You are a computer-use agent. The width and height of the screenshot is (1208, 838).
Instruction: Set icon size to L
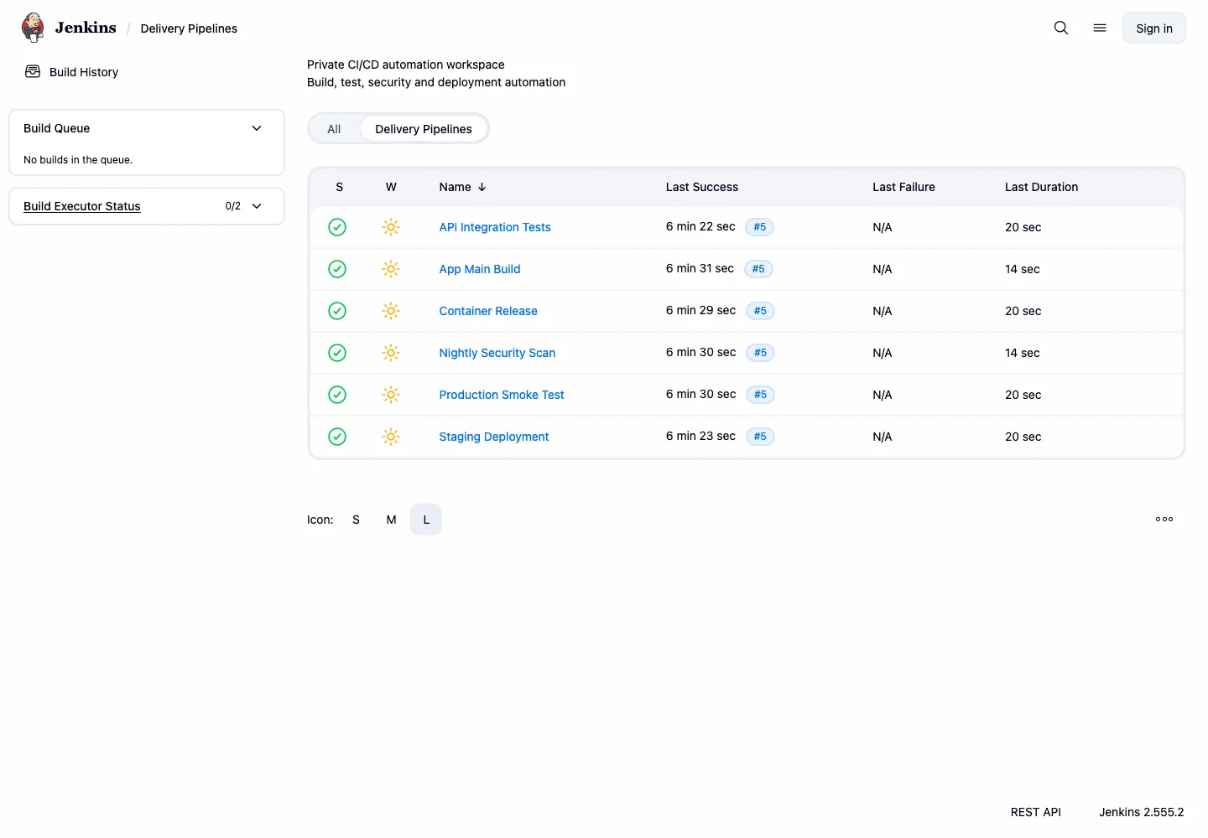[x=426, y=520]
